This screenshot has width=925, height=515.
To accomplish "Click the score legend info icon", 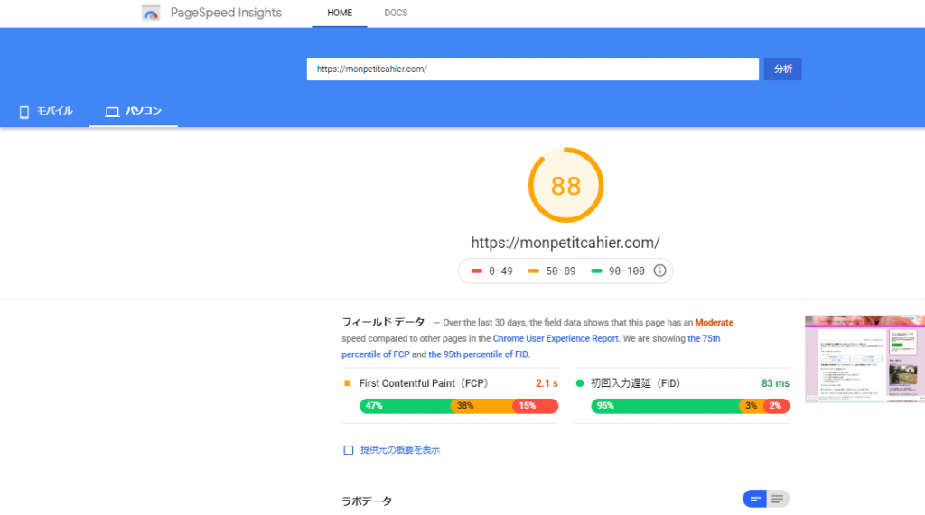I will click(659, 271).
